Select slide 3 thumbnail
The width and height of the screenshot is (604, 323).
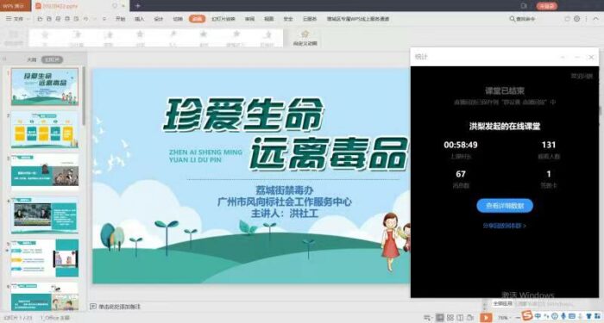point(45,172)
